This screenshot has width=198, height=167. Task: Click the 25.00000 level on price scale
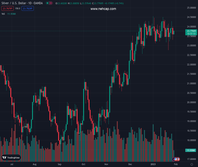[x=191, y=8]
